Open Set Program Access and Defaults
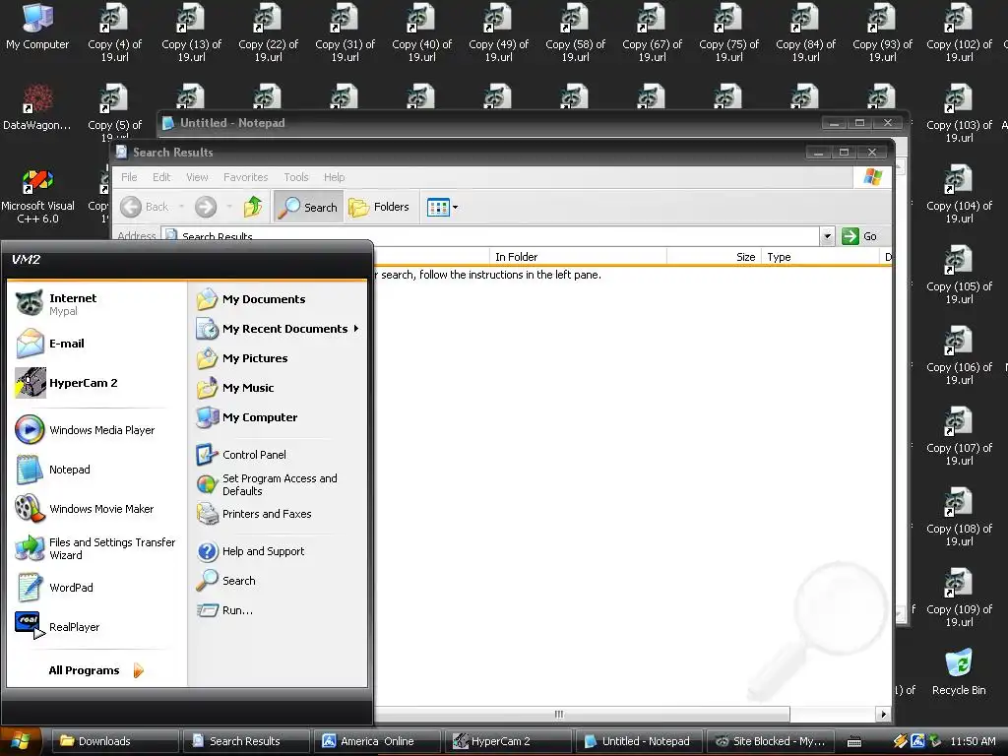The width and height of the screenshot is (1008, 756). pyautogui.click(x=278, y=484)
